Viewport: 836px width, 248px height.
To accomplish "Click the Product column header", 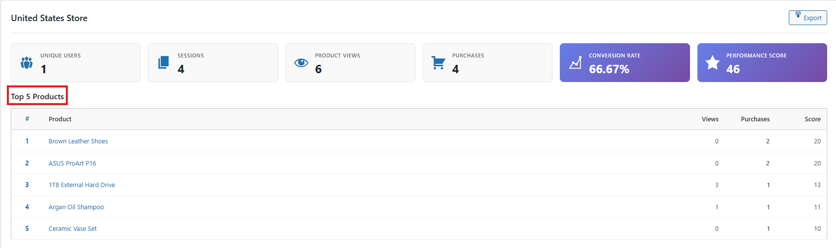I will pyautogui.click(x=60, y=119).
